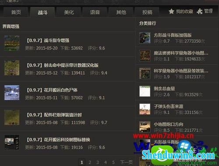This screenshot has width=219, height=166.
Task: Open thumbnail of 花开搬运白色尸体
Action: [12, 93]
